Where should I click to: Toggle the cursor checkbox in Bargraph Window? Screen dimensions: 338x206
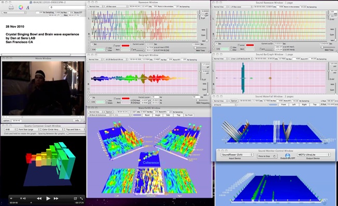[115, 99]
